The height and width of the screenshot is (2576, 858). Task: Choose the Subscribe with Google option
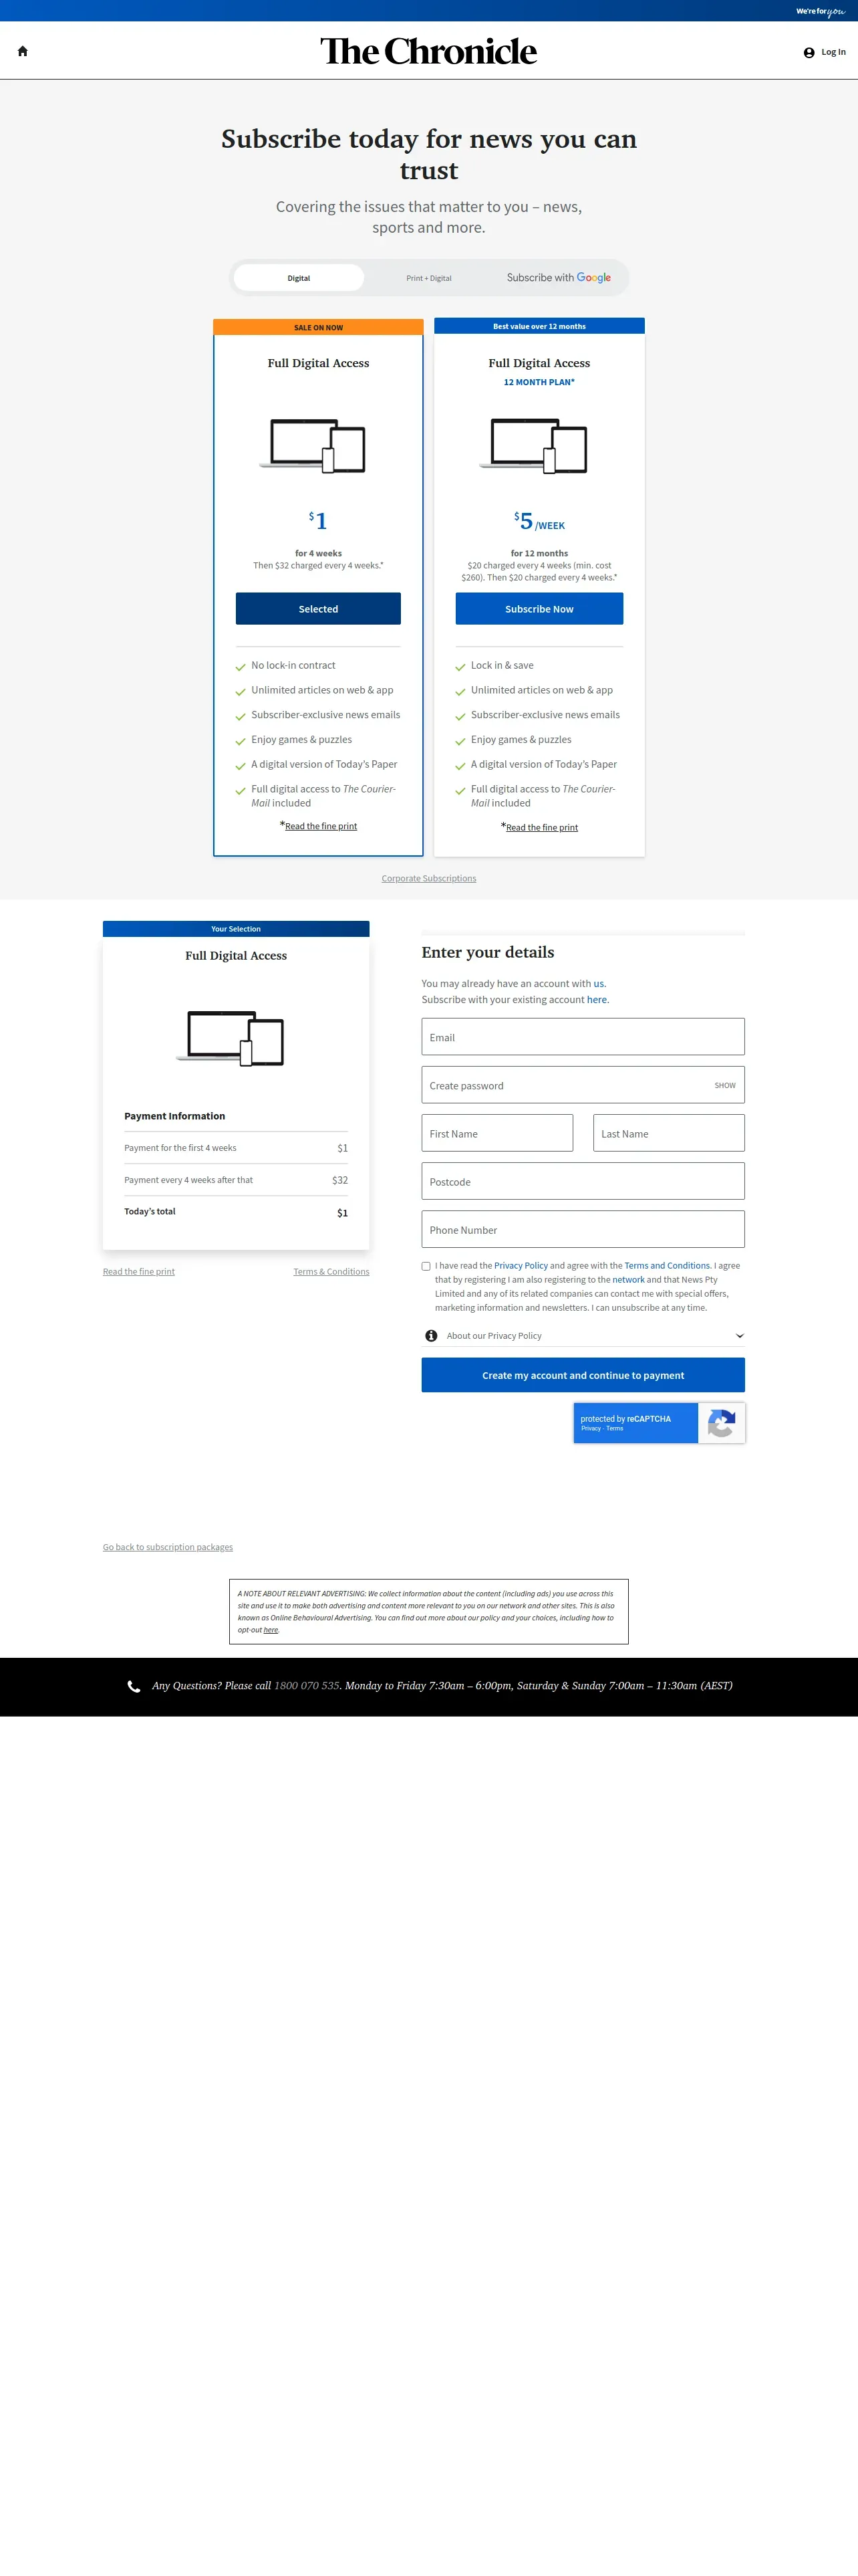(x=559, y=278)
